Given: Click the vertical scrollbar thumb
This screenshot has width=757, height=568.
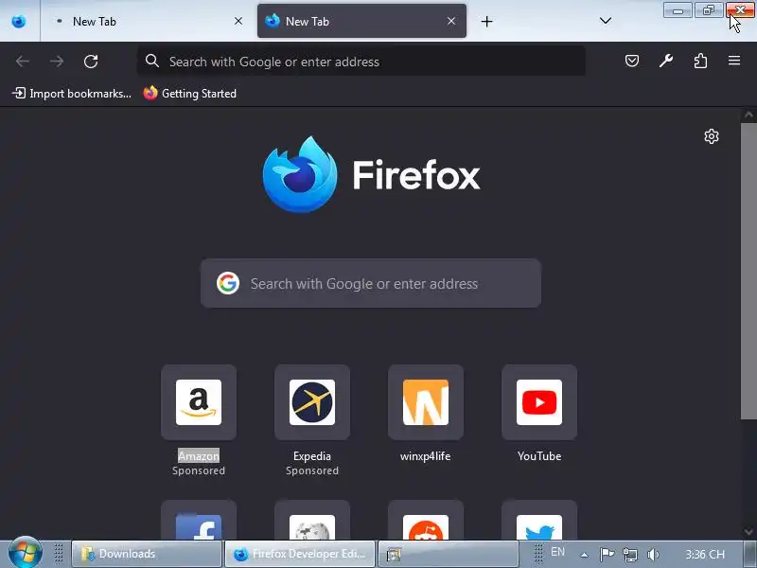Looking at the screenshot, I should click(748, 272).
